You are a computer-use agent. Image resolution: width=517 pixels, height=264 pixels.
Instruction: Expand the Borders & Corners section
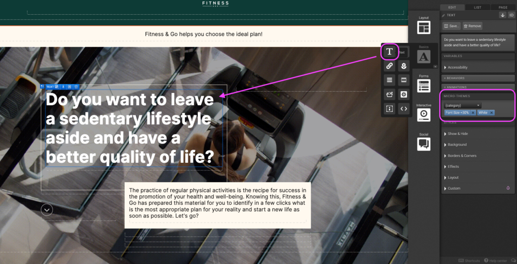[461, 156]
